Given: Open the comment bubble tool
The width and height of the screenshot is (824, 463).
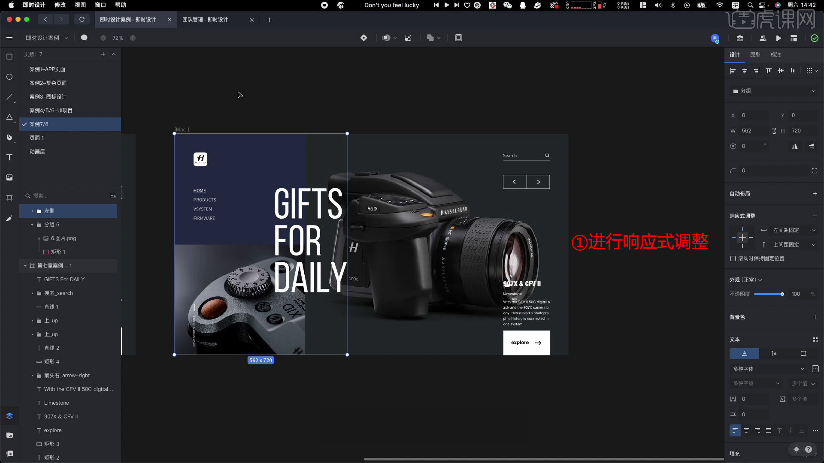Looking at the screenshot, I should (84, 38).
